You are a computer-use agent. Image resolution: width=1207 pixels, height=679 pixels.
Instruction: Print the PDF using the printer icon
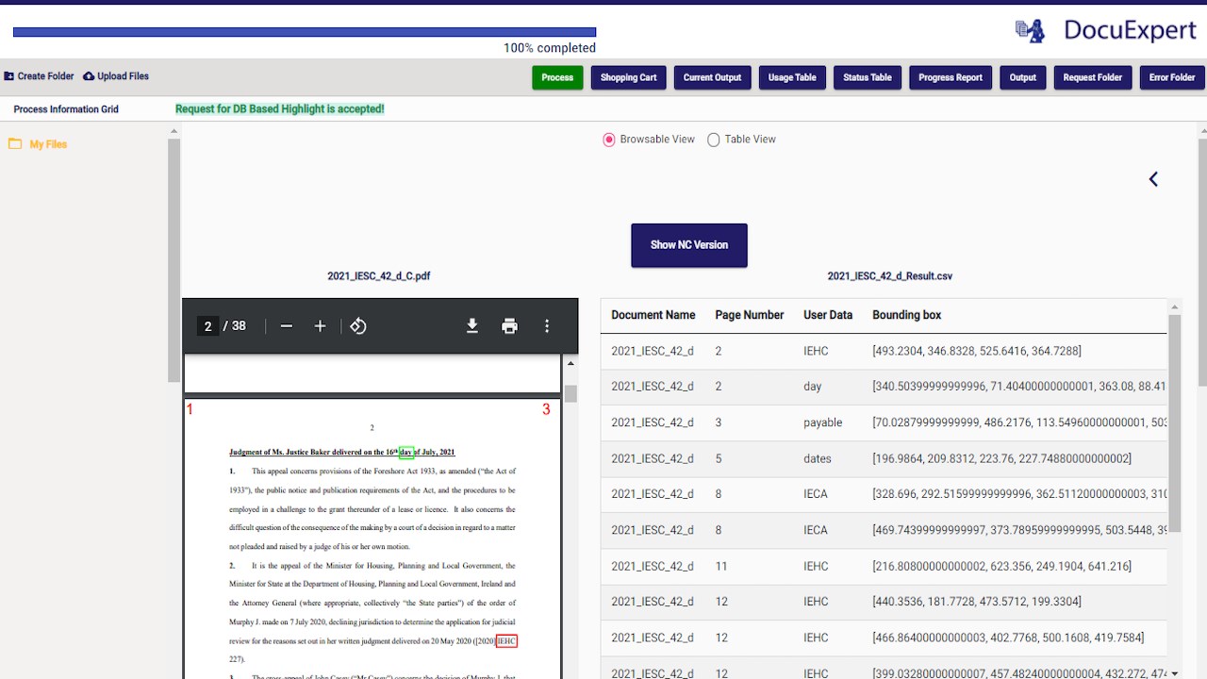point(510,326)
